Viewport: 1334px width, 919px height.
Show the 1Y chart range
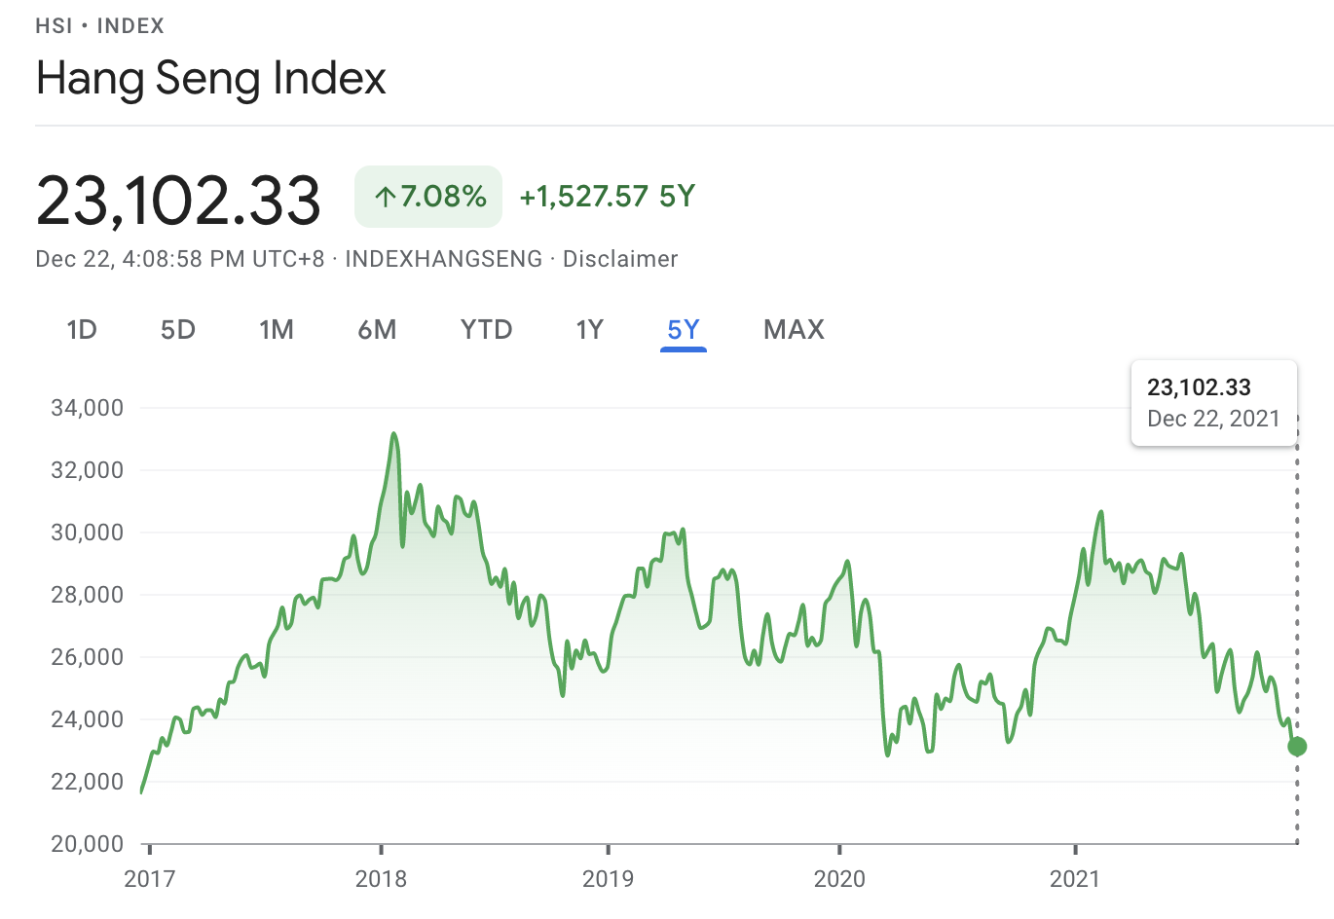pos(590,330)
